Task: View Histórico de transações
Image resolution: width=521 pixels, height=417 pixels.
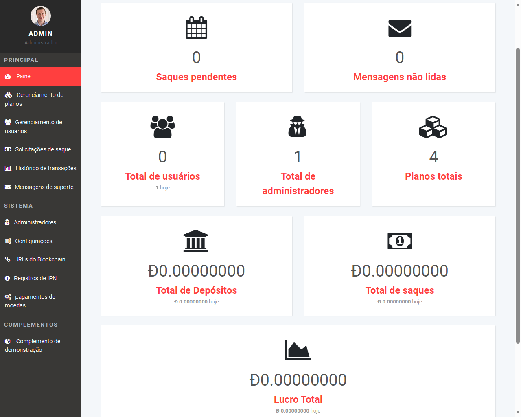Action: [x=46, y=168]
